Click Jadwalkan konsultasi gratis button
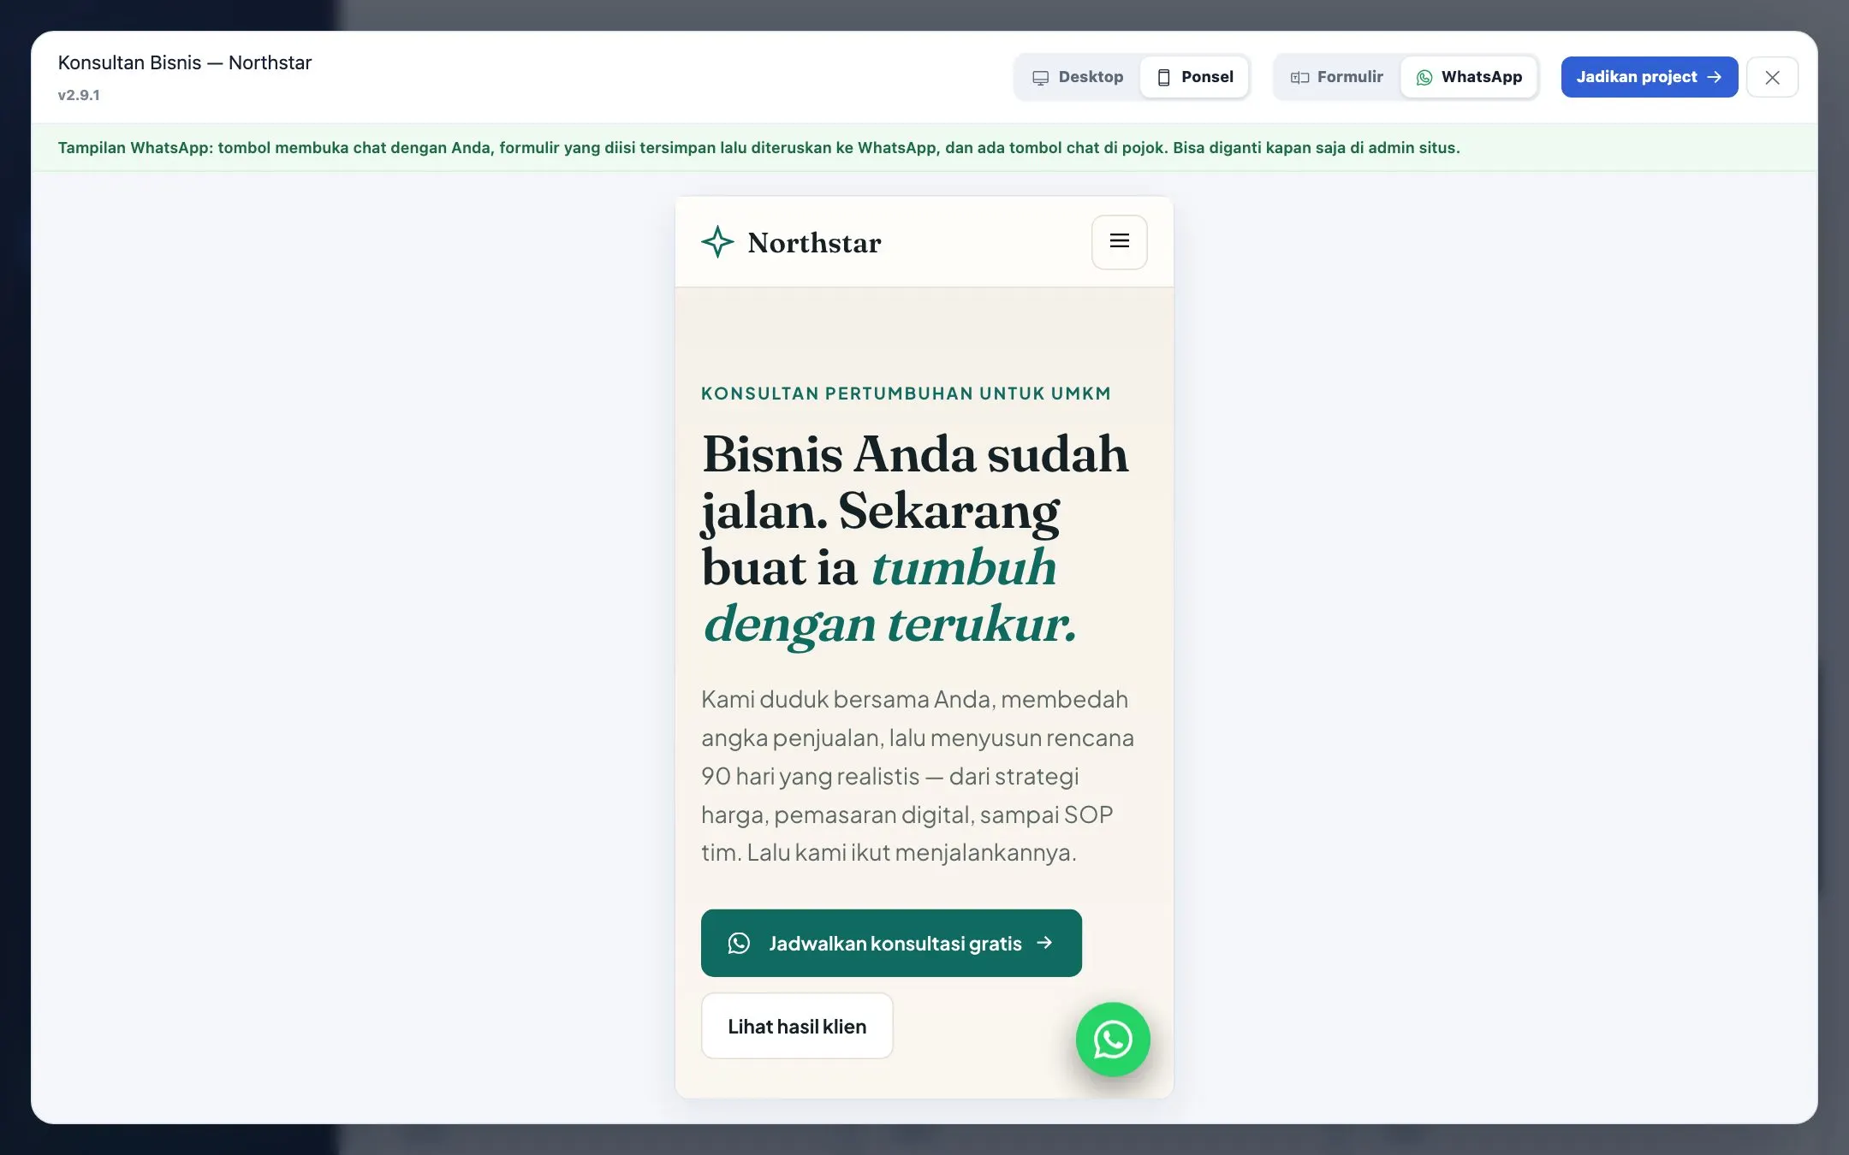This screenshot has height=1155, width=1849. pyautogui.click(x=891, y=943)
